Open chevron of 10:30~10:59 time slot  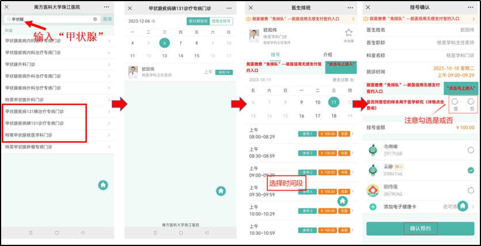tap(353, 230)
